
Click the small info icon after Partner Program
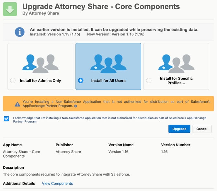click(x=75, y=106)
